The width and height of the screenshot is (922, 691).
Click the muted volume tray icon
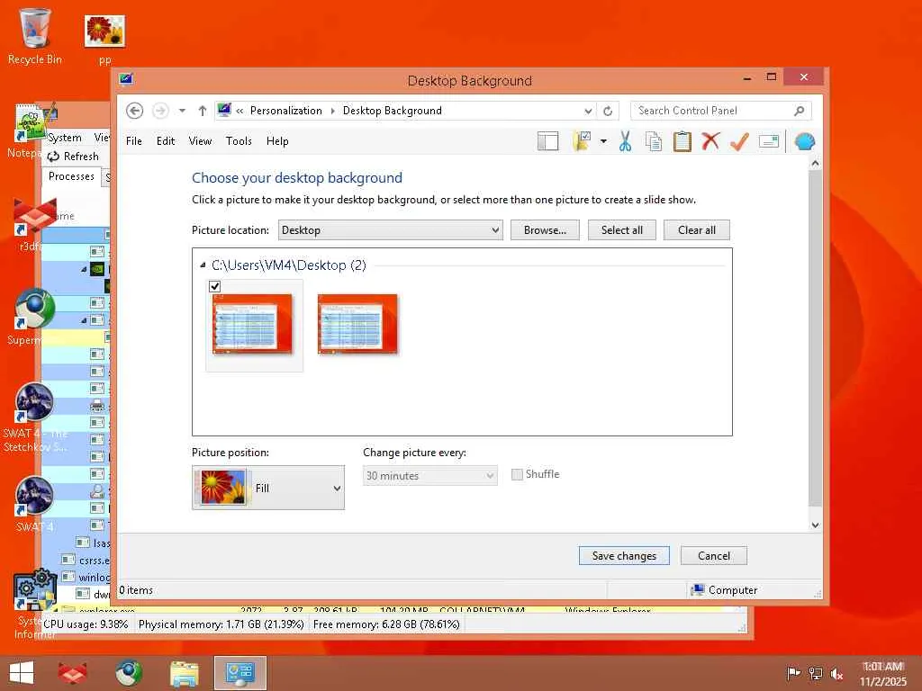(x=836, y=673)
